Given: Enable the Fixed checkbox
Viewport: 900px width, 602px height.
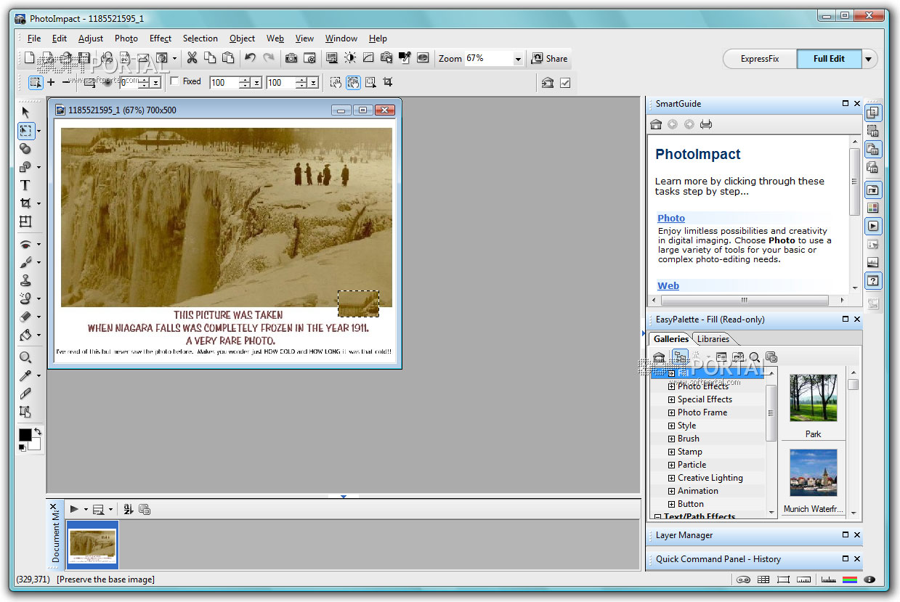Looking at the screenshot, I should coord(174,81).
